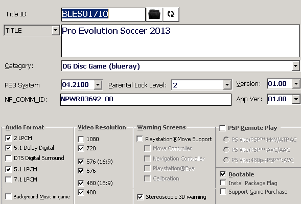Enable 7.1 LPCM audio
This screenshot has height=204, width=301.
(x=8, y=179)
